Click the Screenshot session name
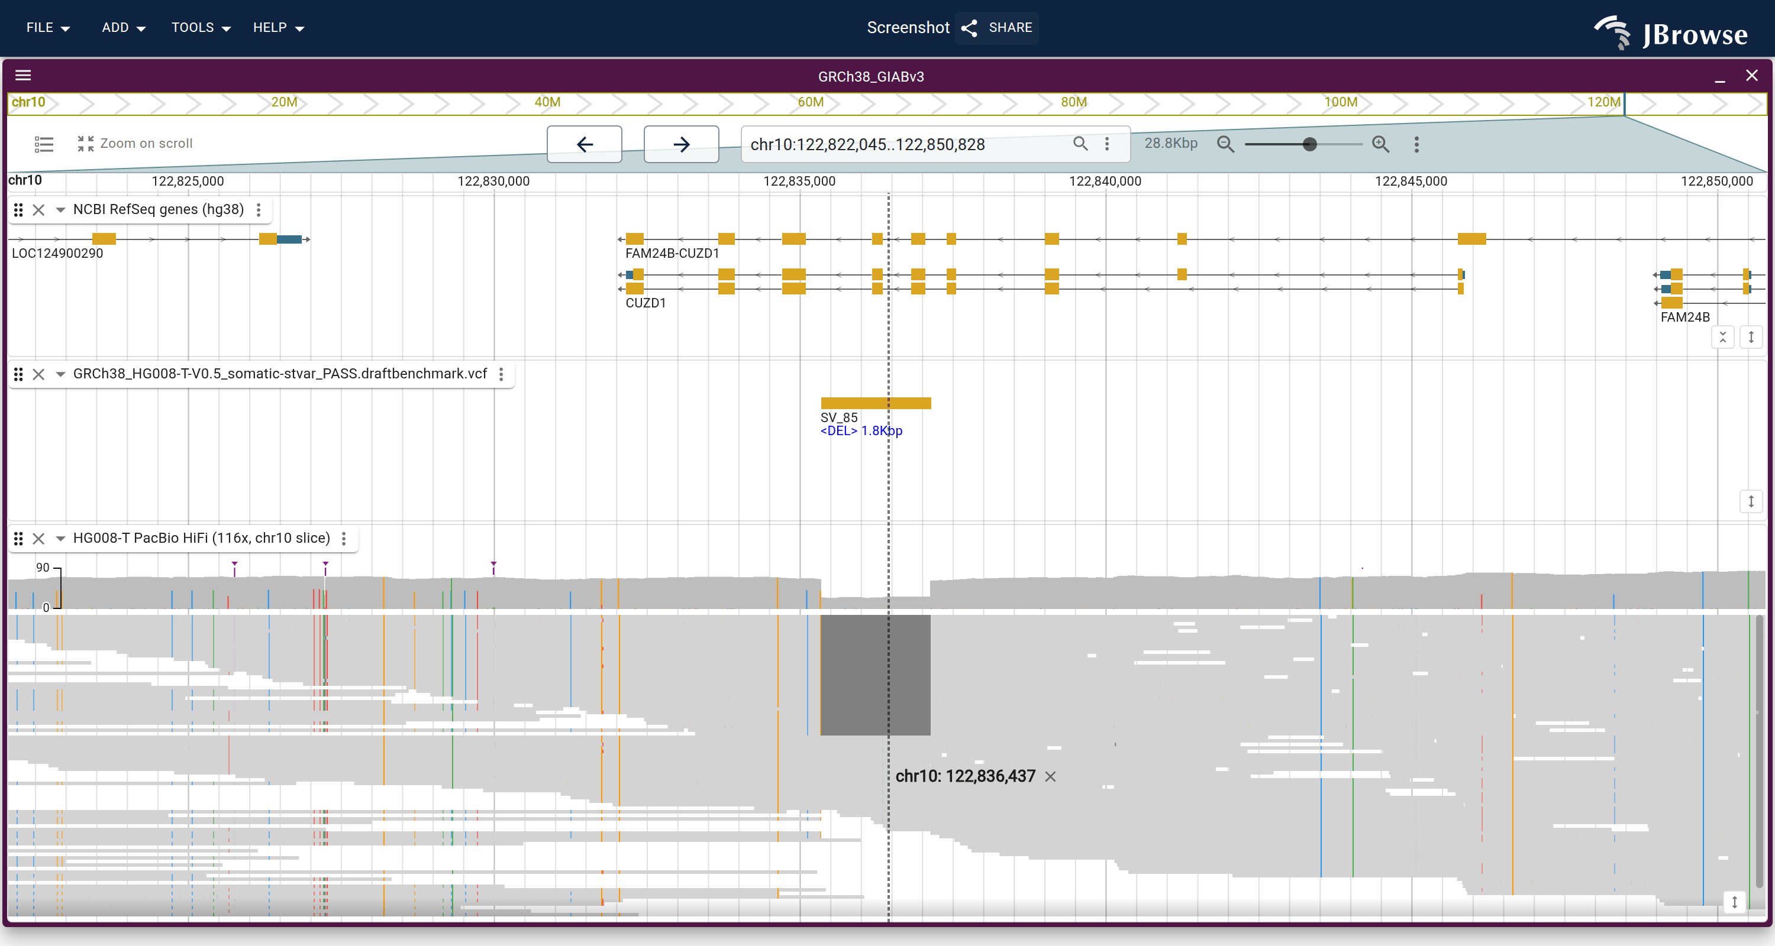This screenshot has width=1775, height=946. [908, 28]
